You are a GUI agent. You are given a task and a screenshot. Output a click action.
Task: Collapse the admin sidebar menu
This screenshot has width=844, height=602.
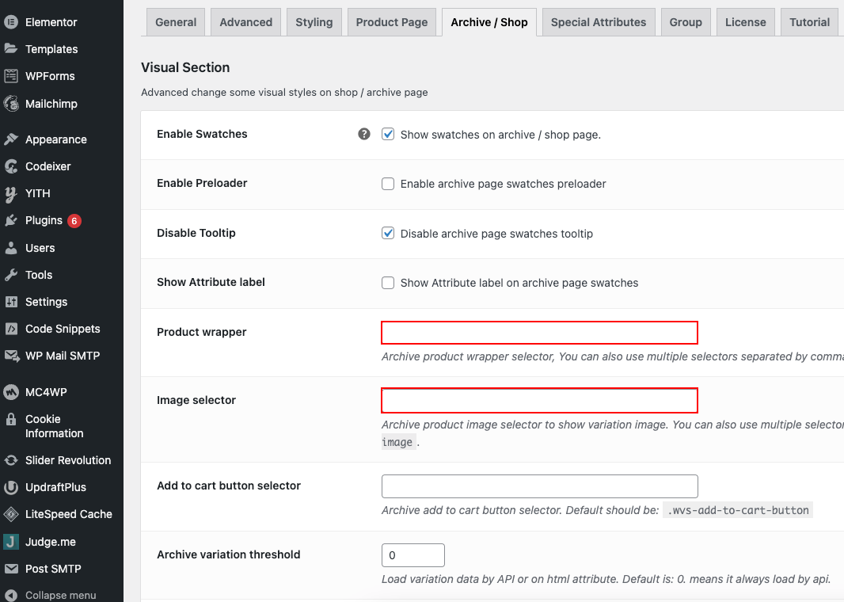click(50, 595)
